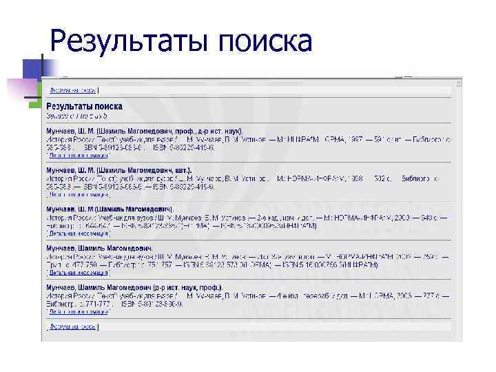Open 'Детальная информация' under the 2000 edition record
Screen dimensions: 496x372
(x=79, y=234)
